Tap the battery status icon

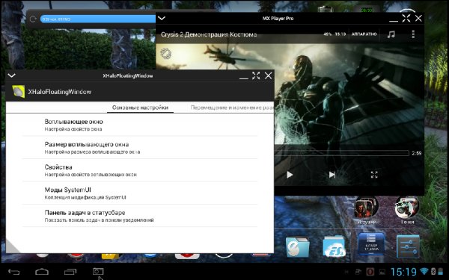[442, 271]
